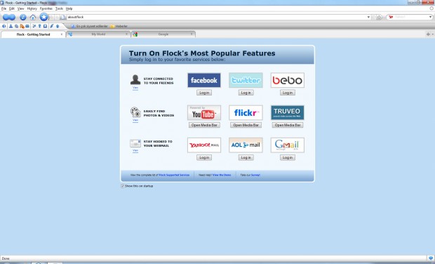The image size is (435, 264).
Task: Close the Flock - Getting Started tab
Action: [62, 34]
